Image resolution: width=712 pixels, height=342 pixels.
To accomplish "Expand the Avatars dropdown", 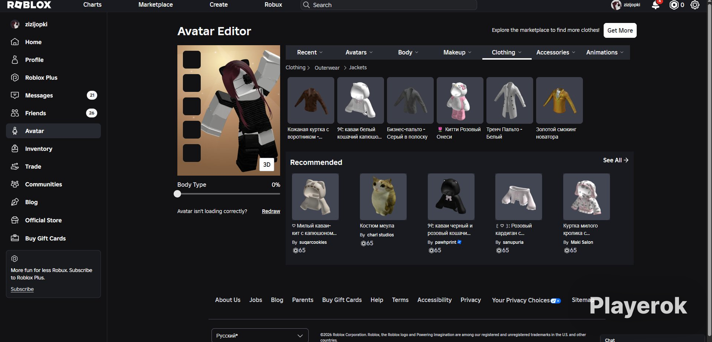I will 359,53.
